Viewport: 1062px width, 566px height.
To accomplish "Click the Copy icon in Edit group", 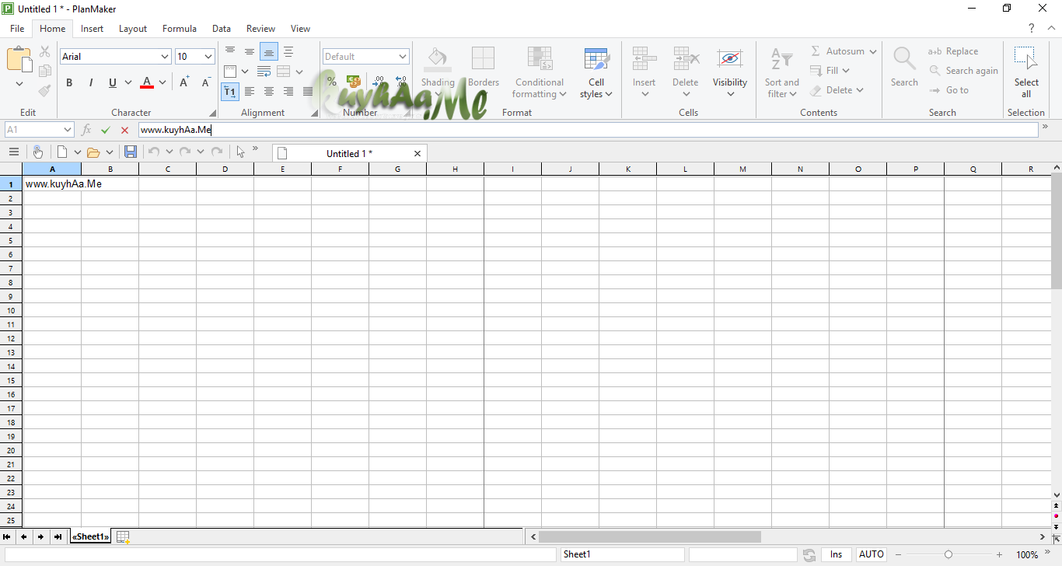I will tap(45, 71).
